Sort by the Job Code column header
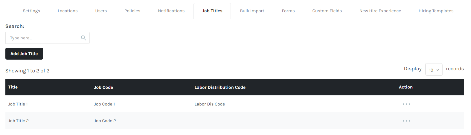 [x=103, y=87]
